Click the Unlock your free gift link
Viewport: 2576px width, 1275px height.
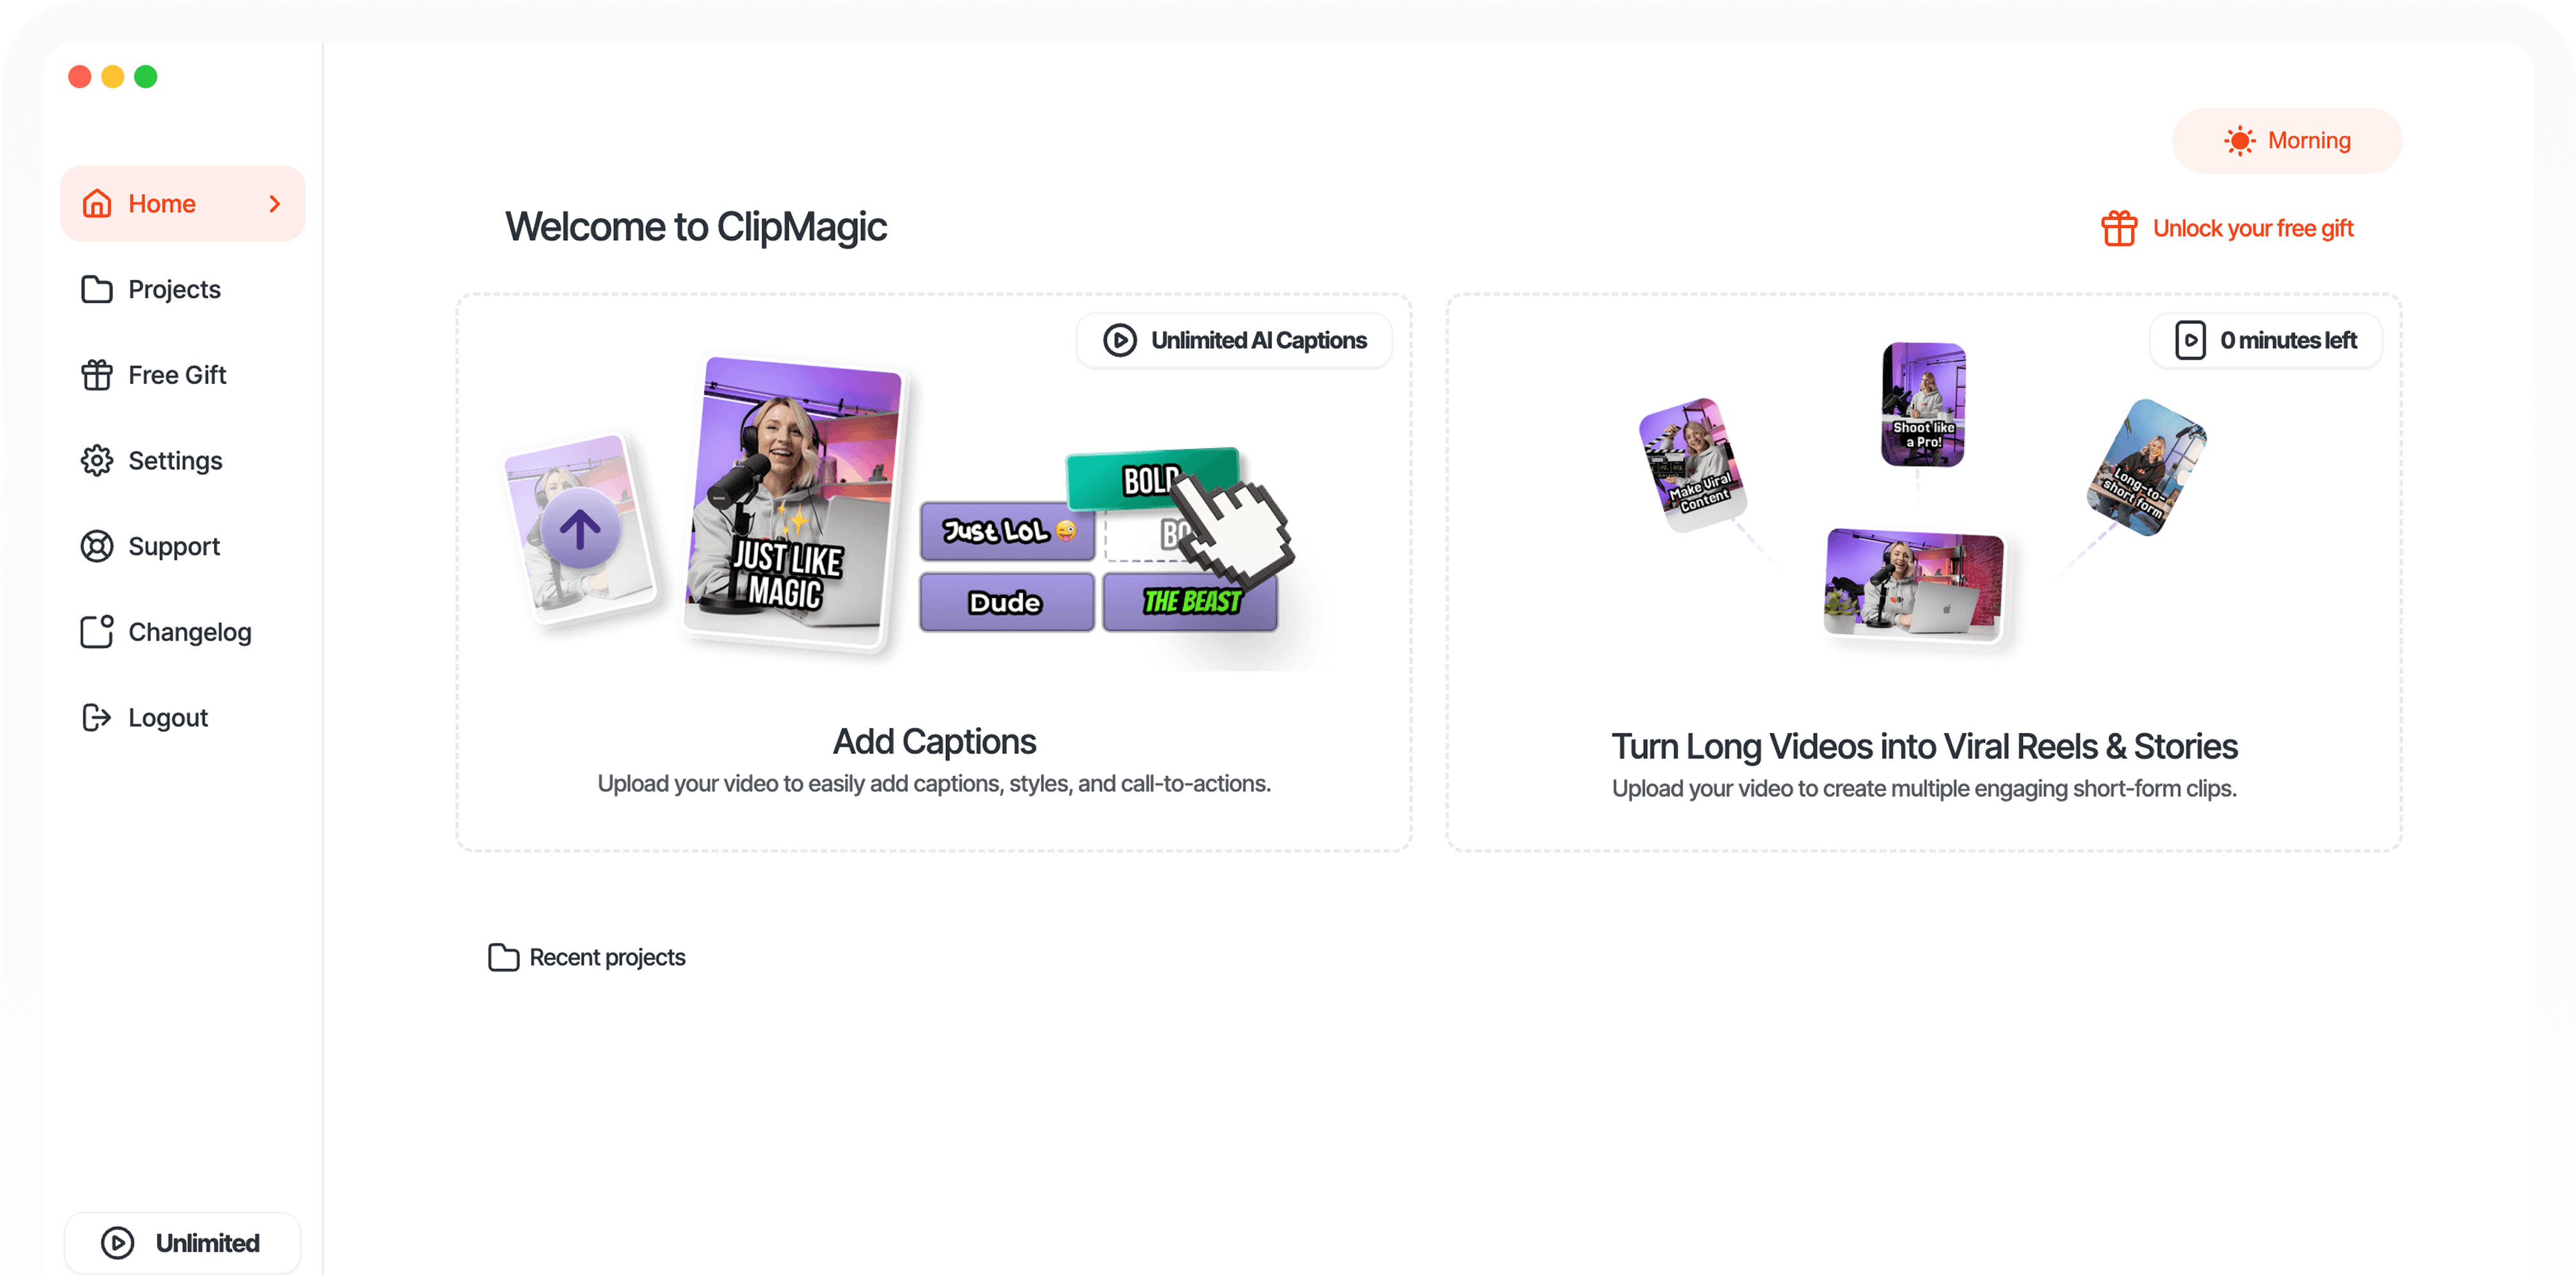click(x=2252, y=229)
